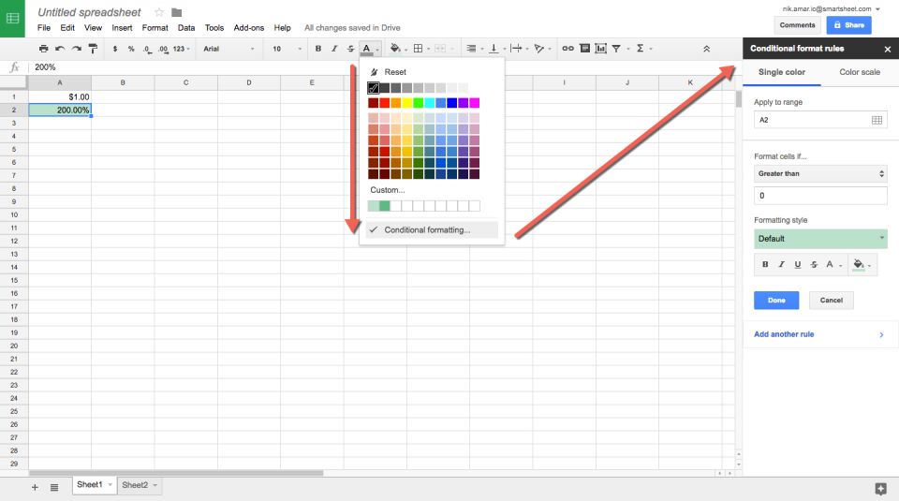Click the condition value input field
This screenshot has width=899, height=501.
point(820,196)
